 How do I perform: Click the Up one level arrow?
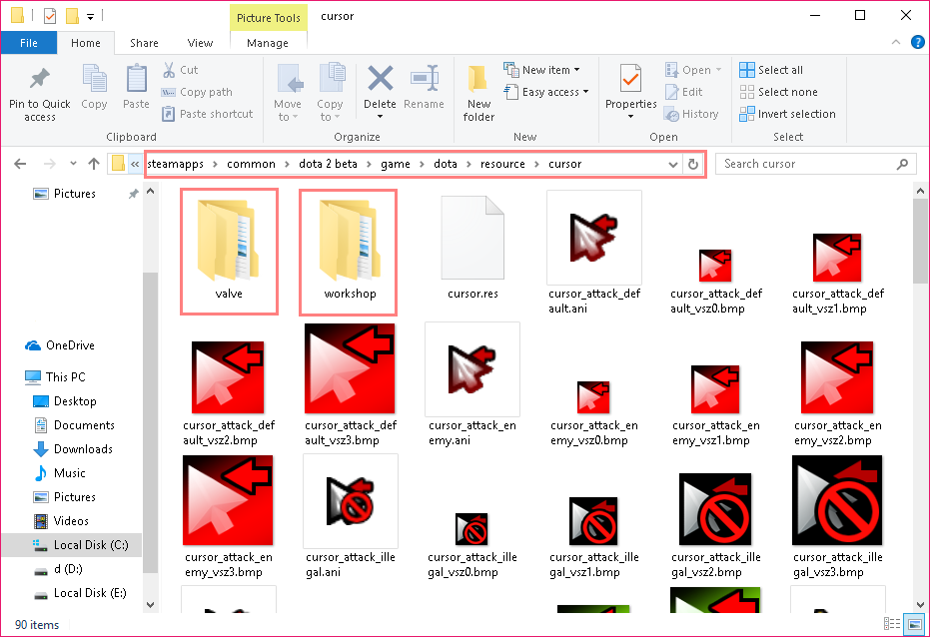click(x=94, y=164)
